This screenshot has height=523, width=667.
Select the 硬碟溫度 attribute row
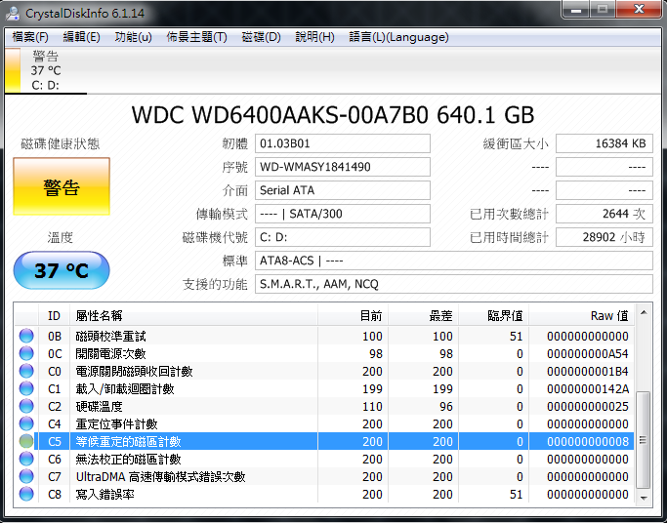[324, 406]
